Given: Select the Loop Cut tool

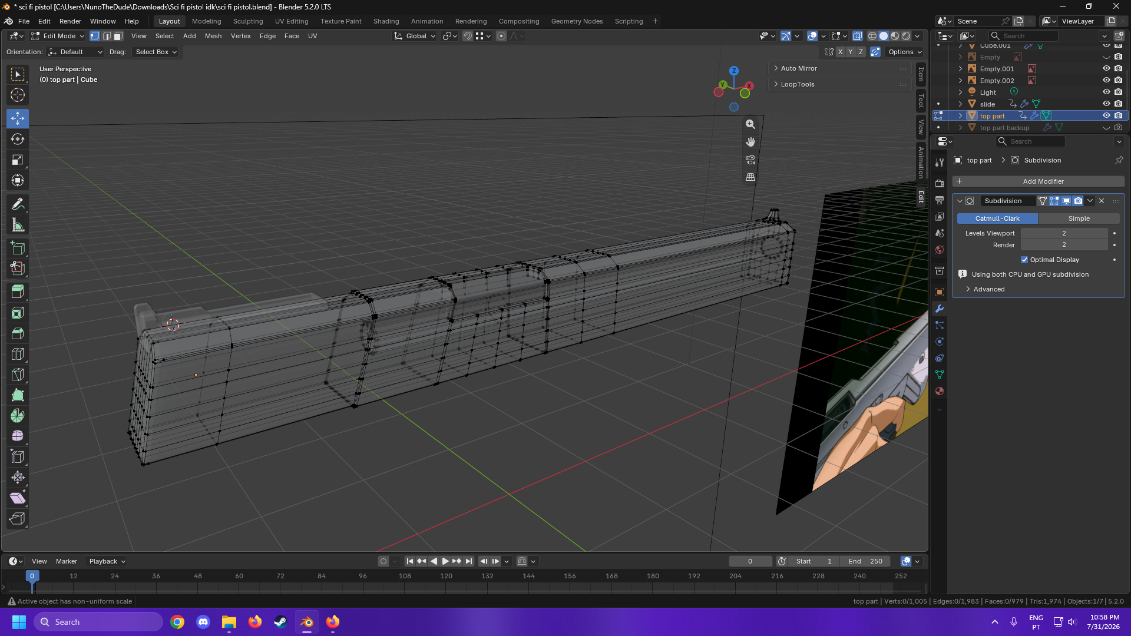Looking at the screenshot, I should pos(18,354).
